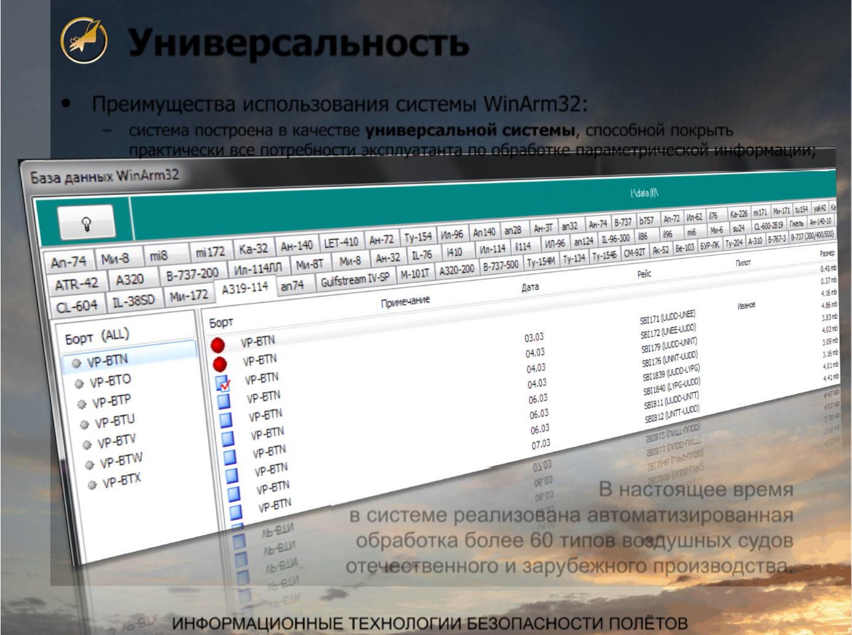852x635 pixels.
Task: Open the CL-604 tab
Action: tap(77, 306)
